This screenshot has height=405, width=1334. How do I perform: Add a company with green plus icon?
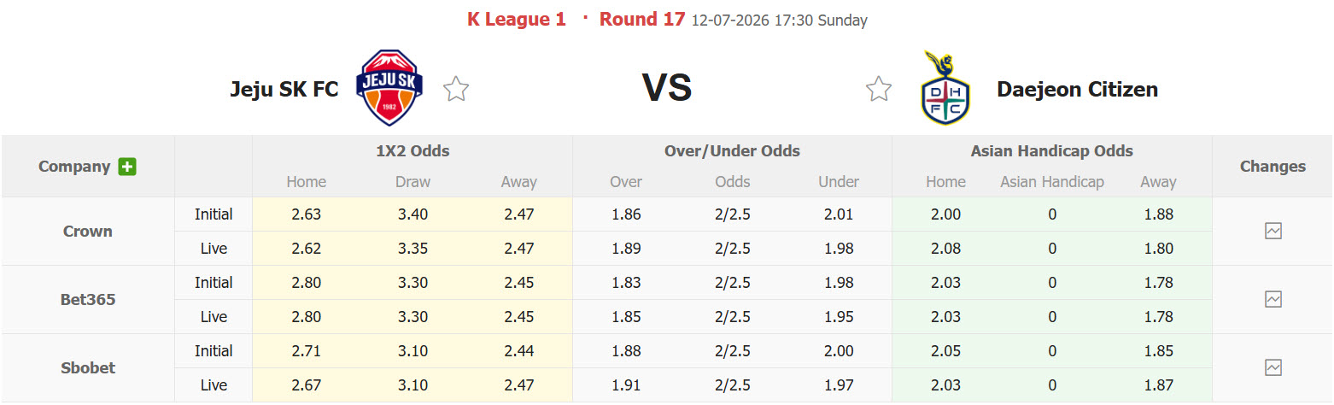click(x=127, y=167)
